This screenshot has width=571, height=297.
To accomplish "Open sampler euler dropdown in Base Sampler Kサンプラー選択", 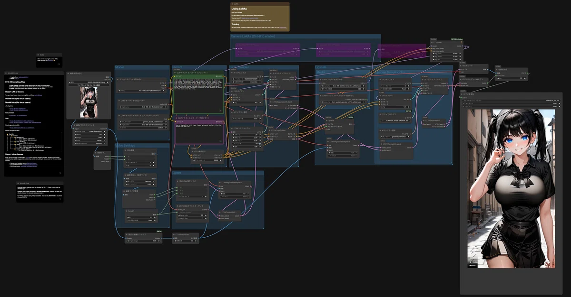I will tap(246, 119).
